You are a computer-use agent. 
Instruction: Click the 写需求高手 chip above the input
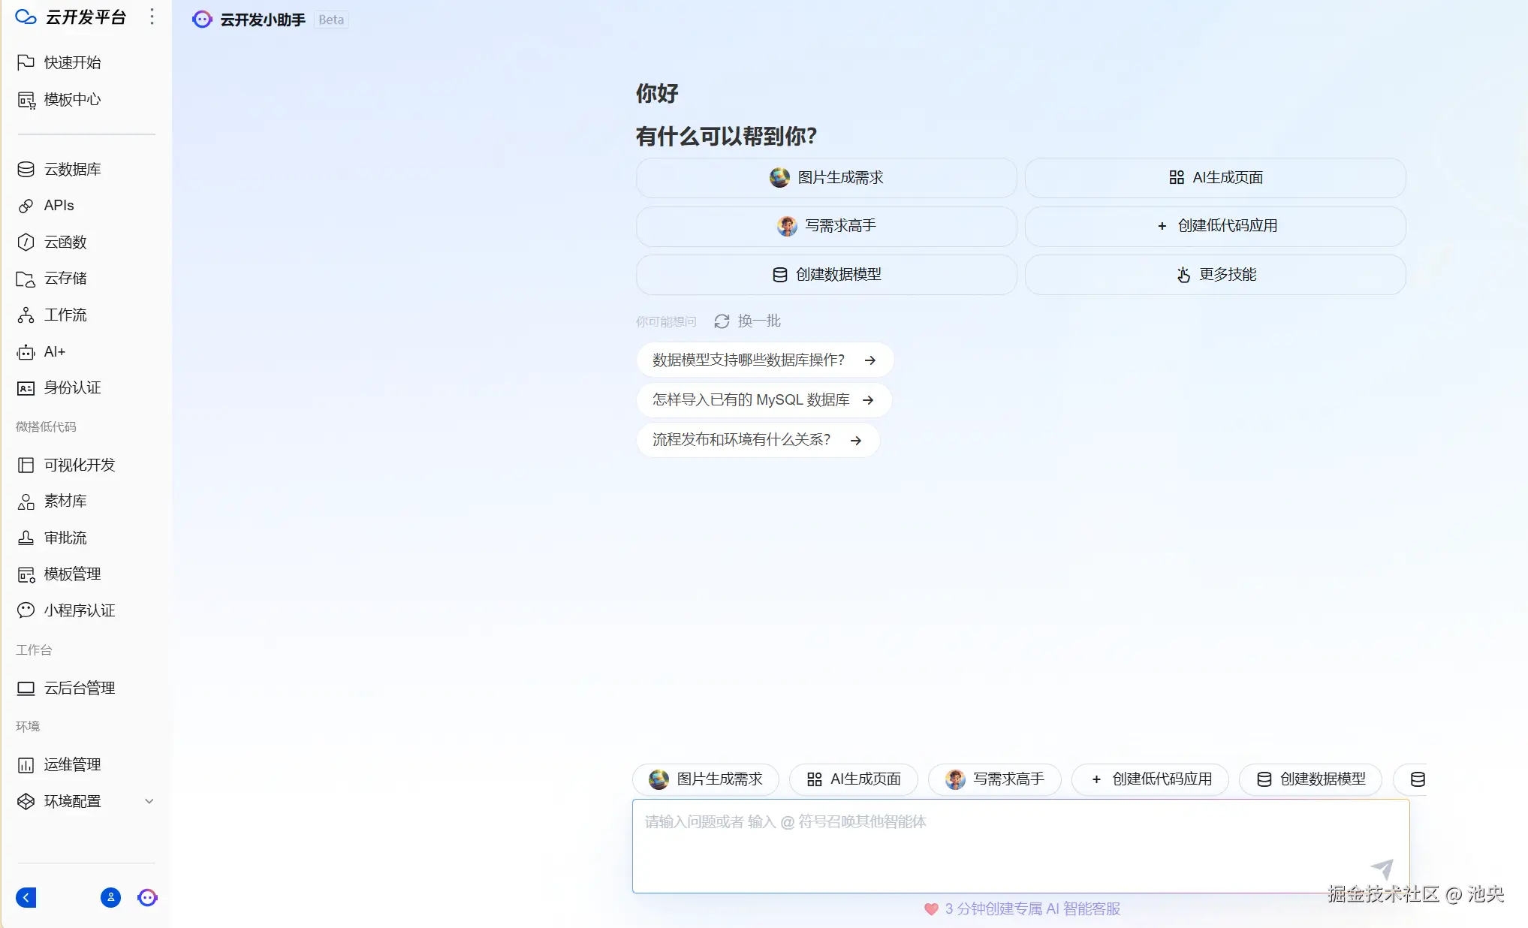994,779
